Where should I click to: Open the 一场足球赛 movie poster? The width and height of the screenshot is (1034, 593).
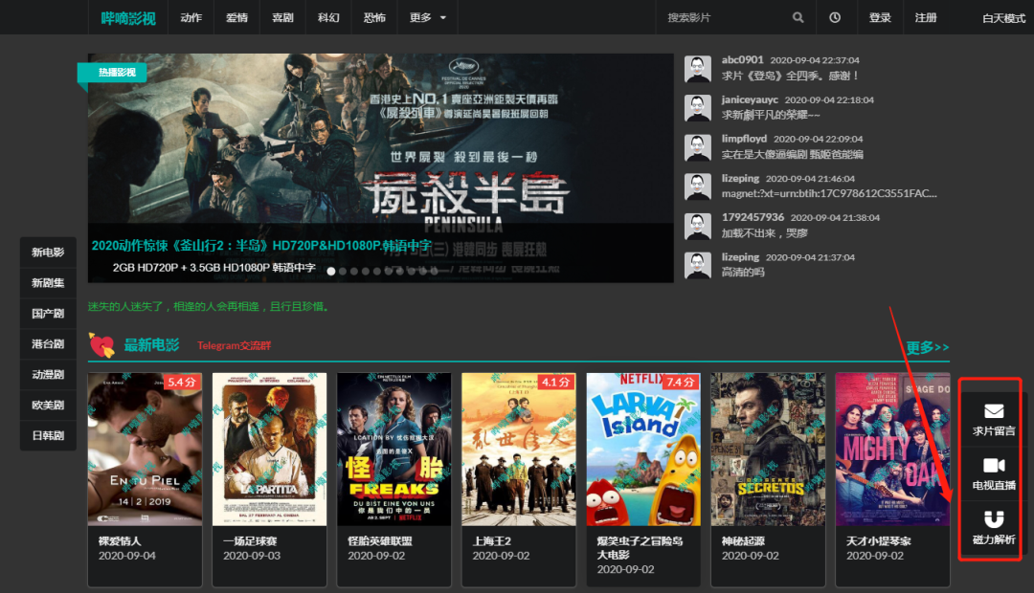(x=270, y=450)
